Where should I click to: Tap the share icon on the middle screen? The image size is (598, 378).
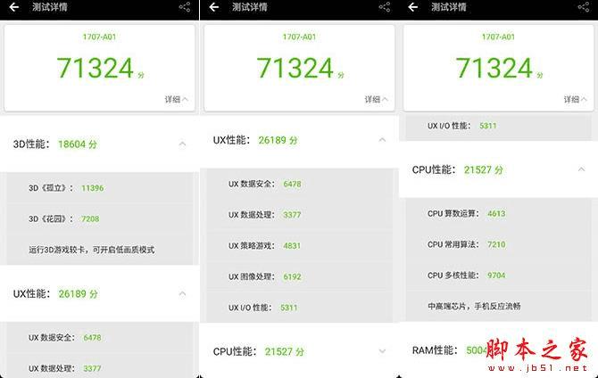[385, 7]
